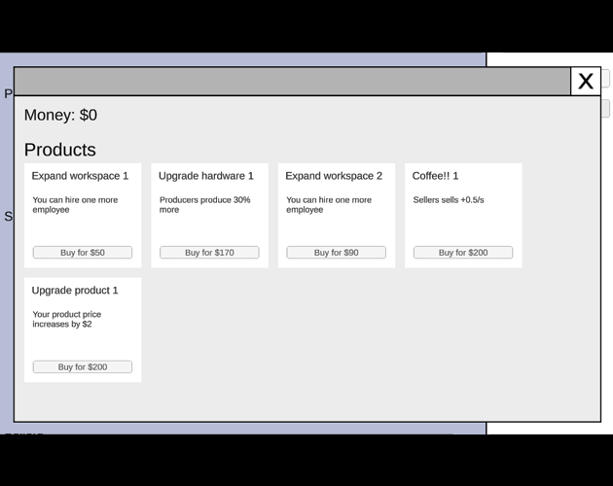The width and height of the screenshot is (613, 486).
Task: Select the Upgrade product 1 card title
Action: tap(75, 291)
